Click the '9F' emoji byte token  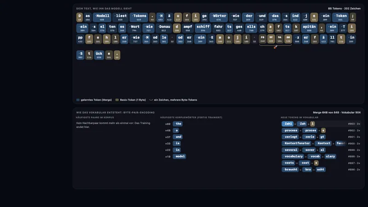pos(271,39)
